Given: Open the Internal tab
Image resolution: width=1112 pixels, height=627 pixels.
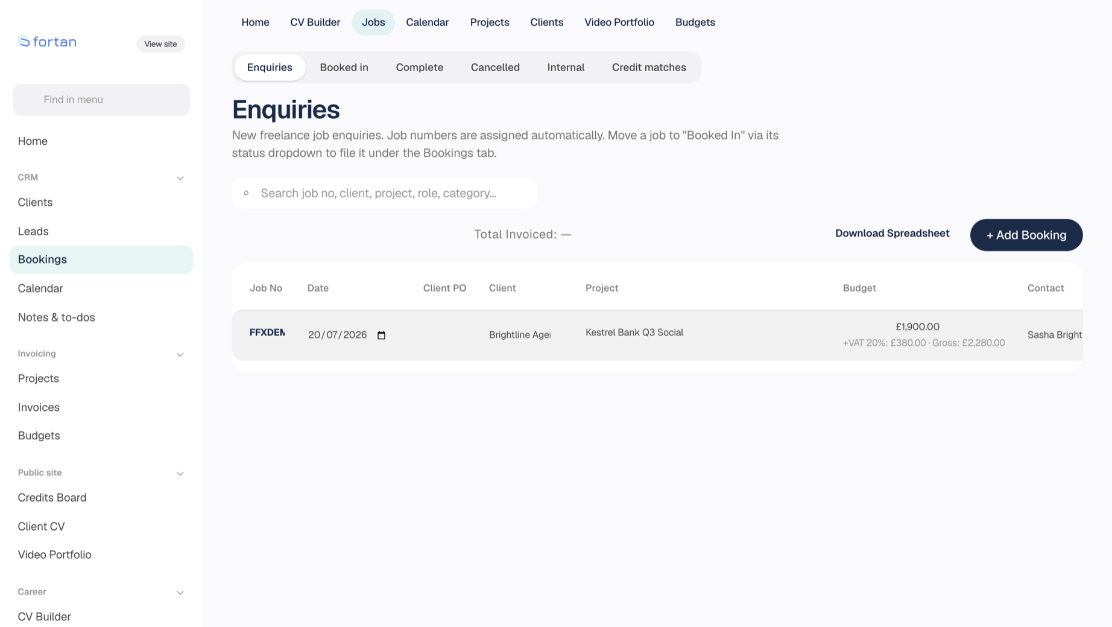Looking at the screenshot, I should [x=566, y=67].
